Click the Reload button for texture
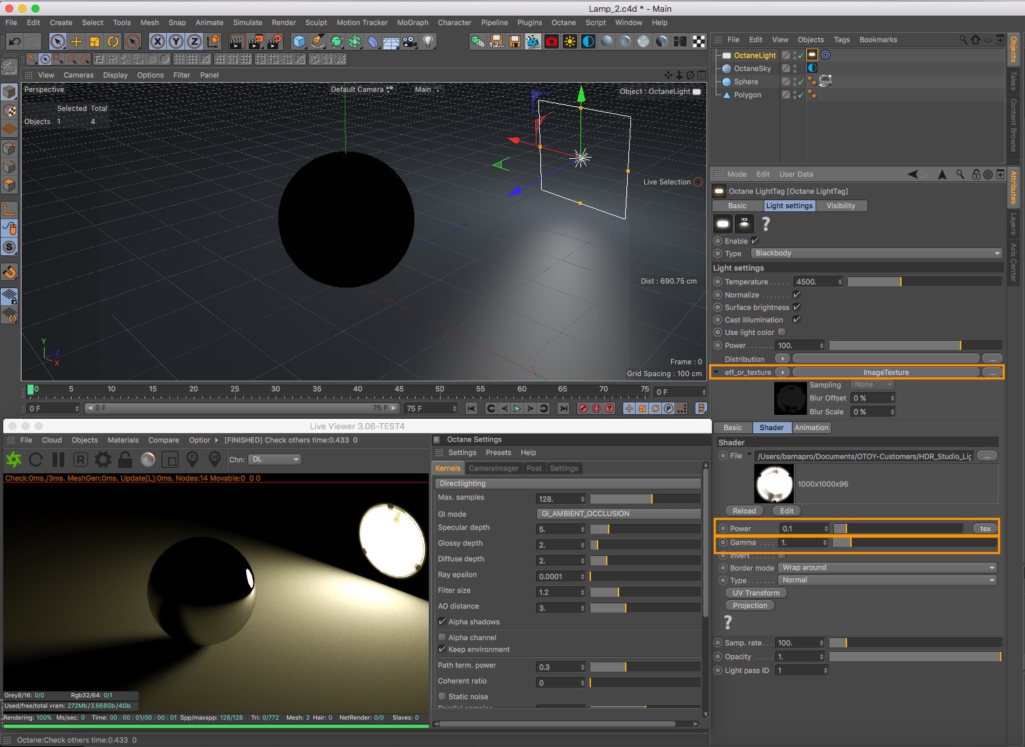The width and height of the screenshot is (1025, 747). pos(744,511)
